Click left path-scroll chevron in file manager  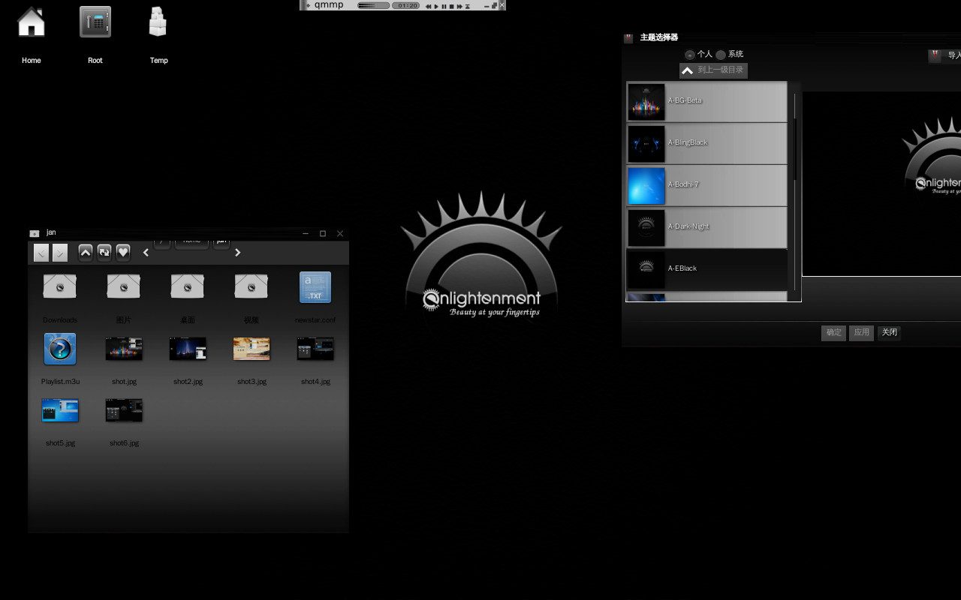pos(146,253)
